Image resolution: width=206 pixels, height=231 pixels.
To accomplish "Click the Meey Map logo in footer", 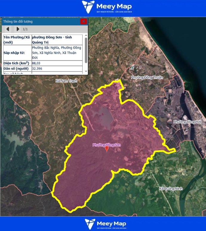I will 105,224.
